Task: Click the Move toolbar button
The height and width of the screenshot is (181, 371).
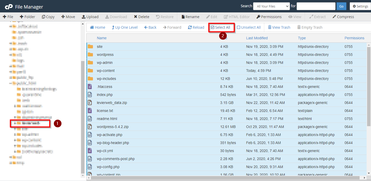Action: click(68, 17)
